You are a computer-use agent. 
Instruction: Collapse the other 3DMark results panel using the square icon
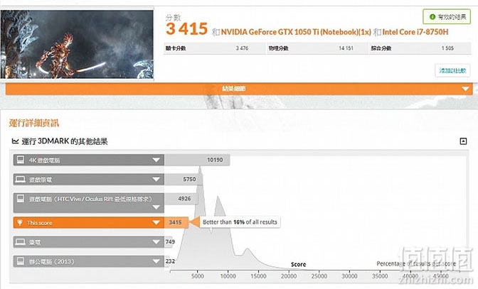pyautogui.click(x=463, y=141)
